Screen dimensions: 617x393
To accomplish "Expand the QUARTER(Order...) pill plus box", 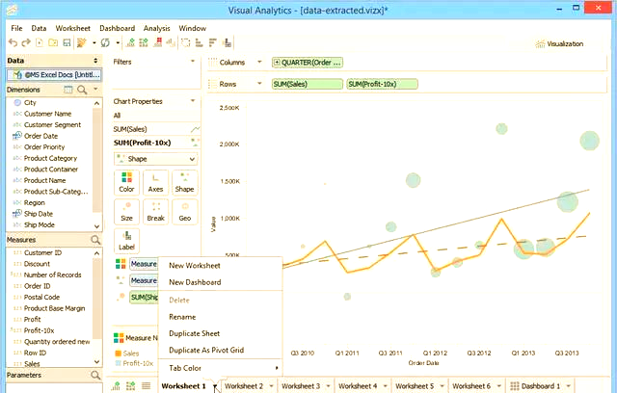I will point(277,62).
